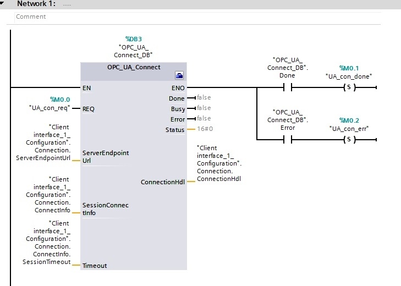Select the OPC_UA_Connect_DB.Done contact
This screenshot has width=401, height=286.
[x=288, y=87]
